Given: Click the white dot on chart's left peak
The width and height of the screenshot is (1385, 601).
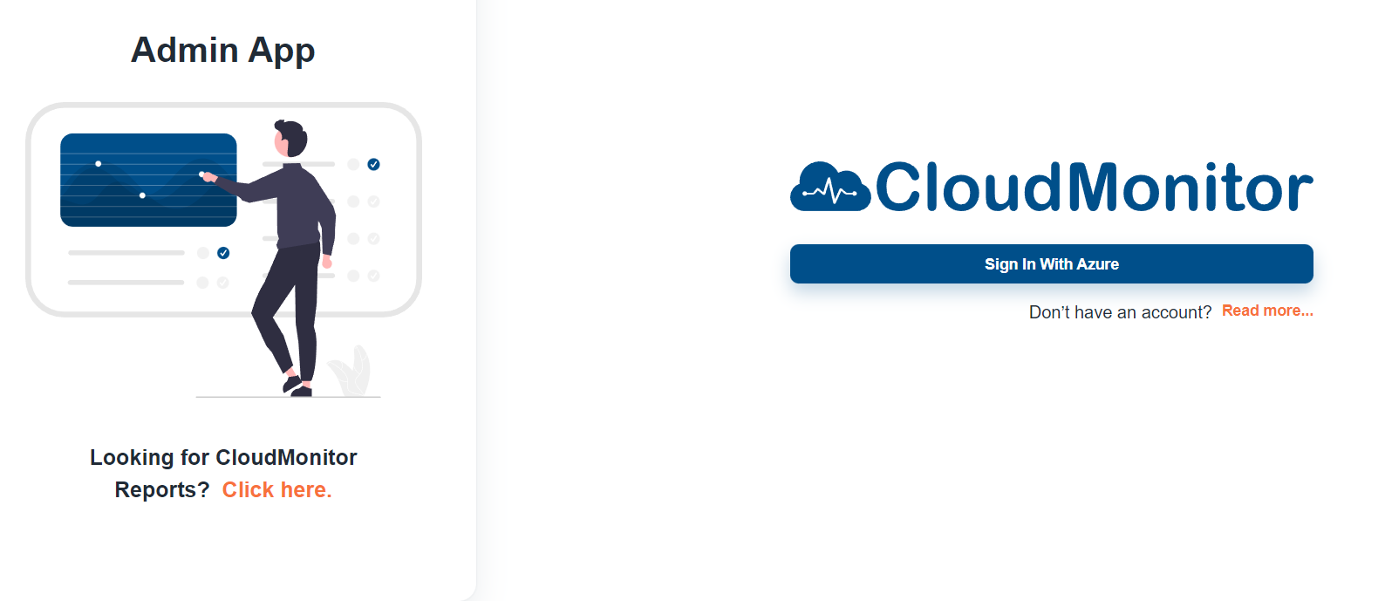Looking at the screenshot, I should point(99,164).
